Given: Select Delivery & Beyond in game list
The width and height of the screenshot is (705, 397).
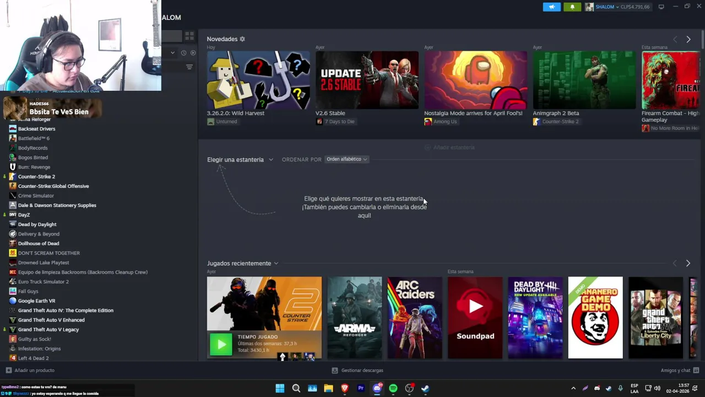Looking at the screenshot, I should pyautogui.click(x=39, y=234).
